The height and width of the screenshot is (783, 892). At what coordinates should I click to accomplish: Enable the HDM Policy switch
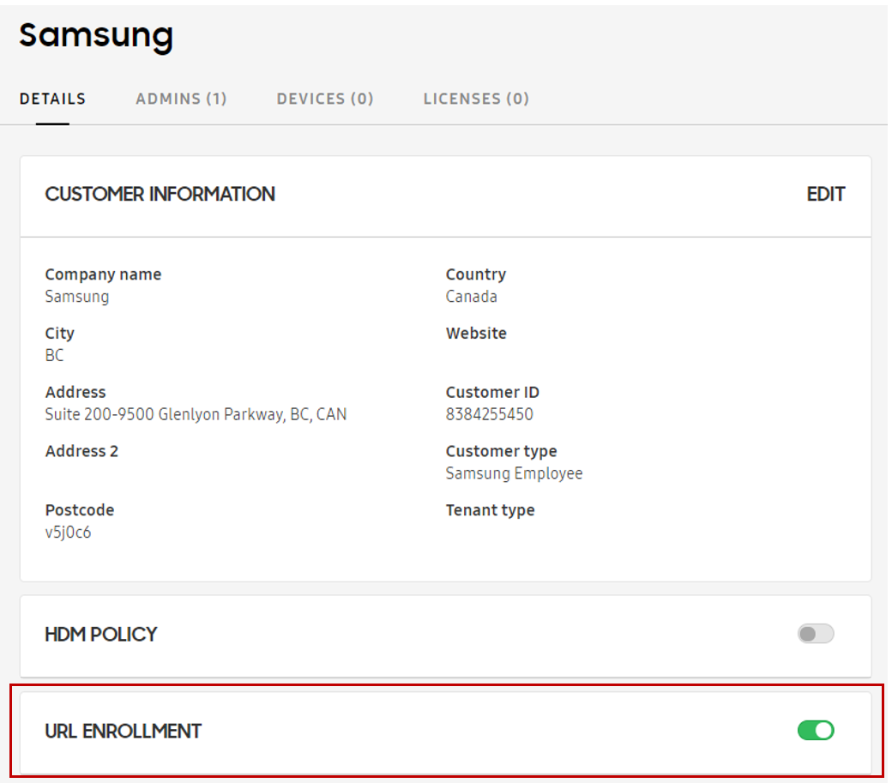tap(816, 634)
